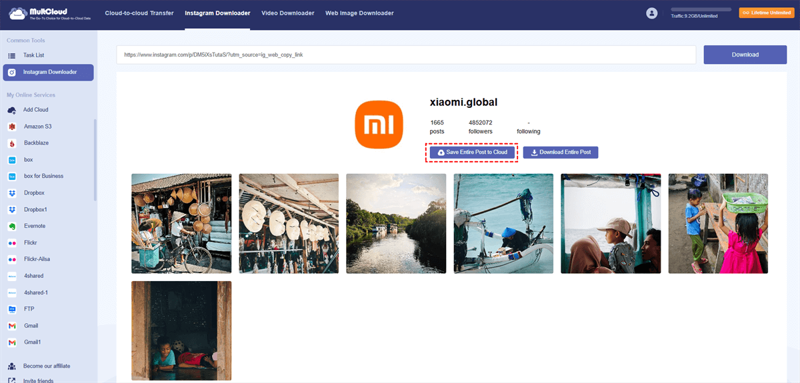Open the man on boat photo

(x=503, y=224)
